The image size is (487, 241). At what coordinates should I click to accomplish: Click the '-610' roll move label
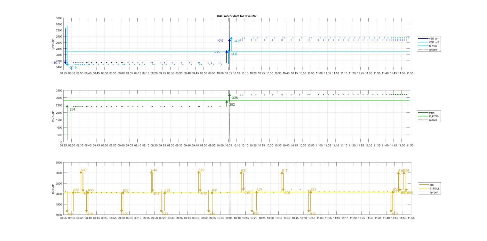point(394,214)
